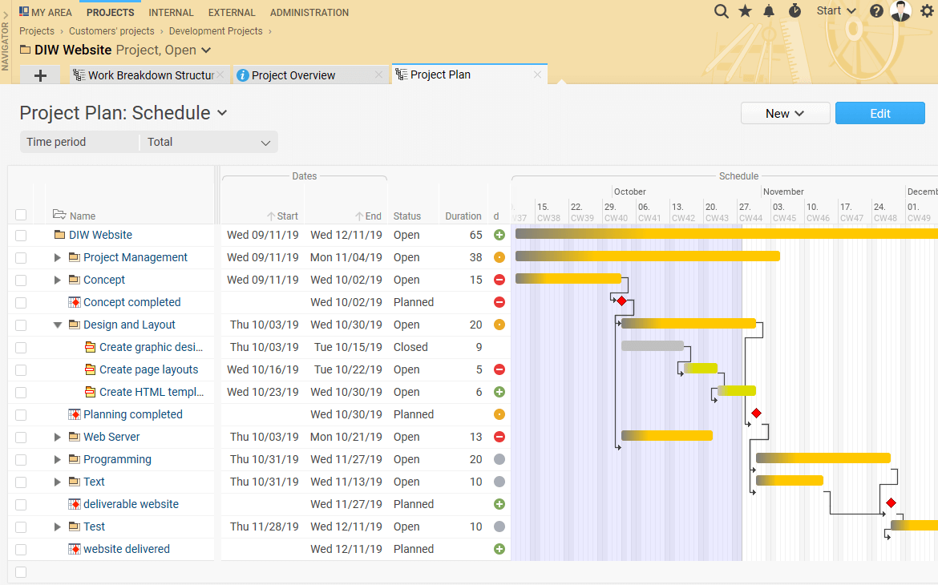Click green status icon of website delivered row

tap(499, 549)
